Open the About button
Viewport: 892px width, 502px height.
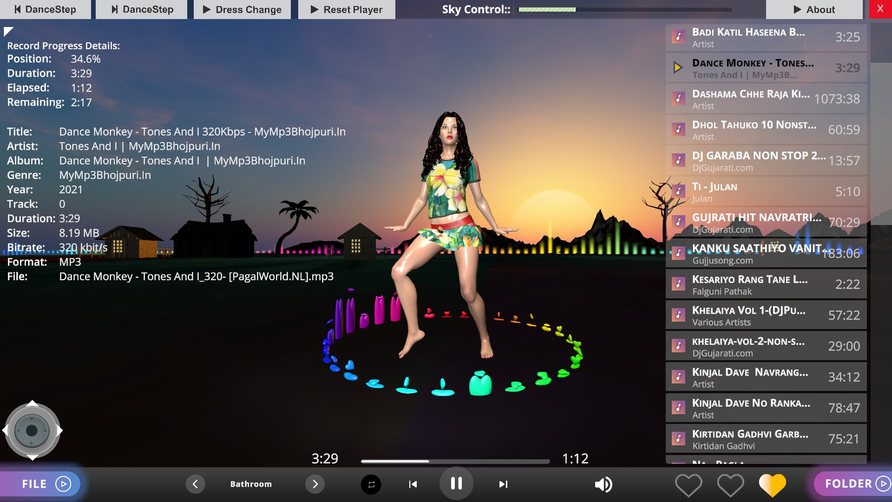tap(814, 9)
